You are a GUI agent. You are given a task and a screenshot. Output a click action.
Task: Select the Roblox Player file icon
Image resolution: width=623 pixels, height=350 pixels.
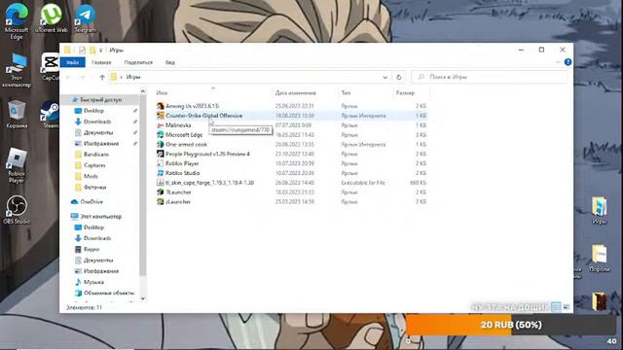(160, 163)
